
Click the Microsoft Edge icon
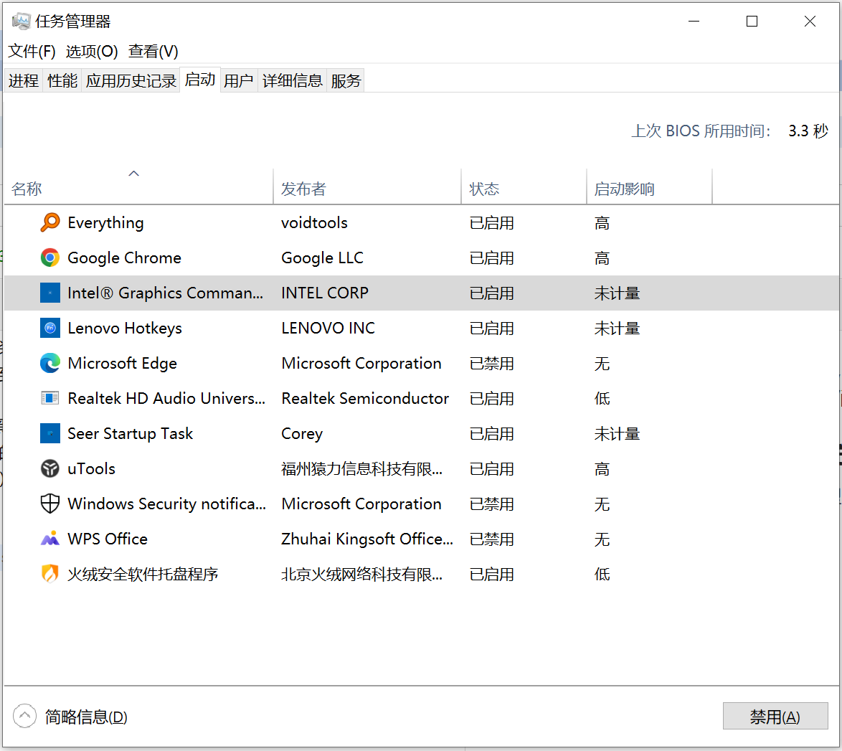point(50,363)
